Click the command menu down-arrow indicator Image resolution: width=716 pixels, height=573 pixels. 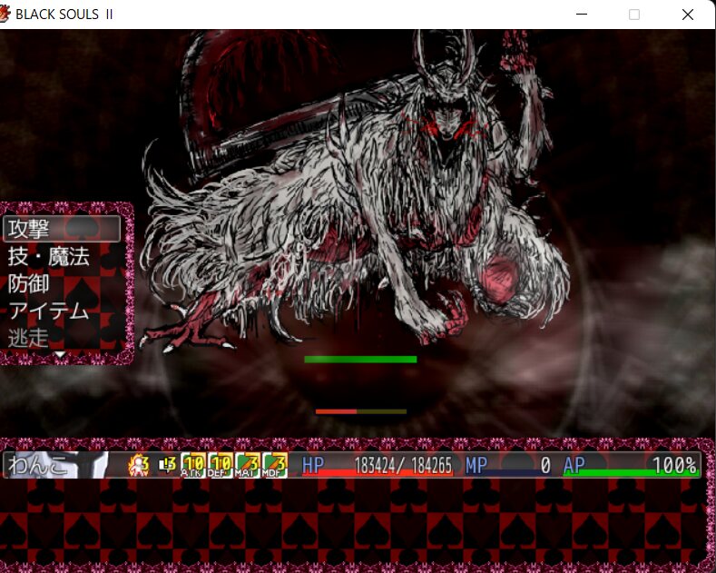(x=60, y=354)
